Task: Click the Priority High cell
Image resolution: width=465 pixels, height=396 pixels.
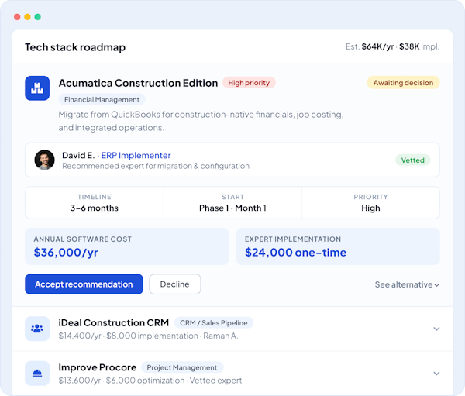Action: [x=370, y=203]
